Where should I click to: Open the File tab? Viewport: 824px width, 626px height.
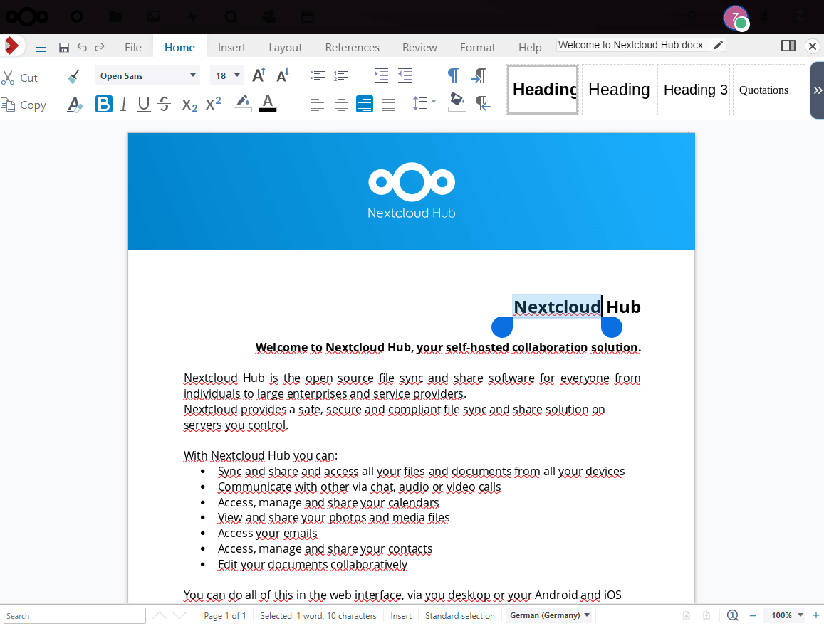(133, 47)
